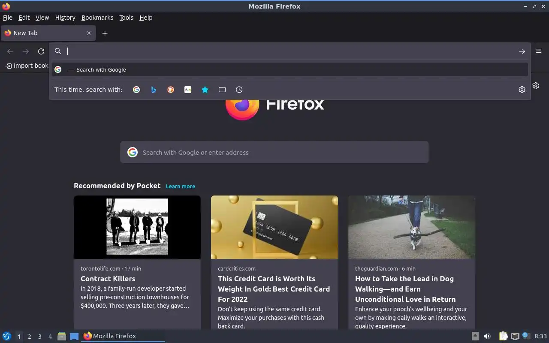Open search settings gear in the dropdown
This screenshot has width=549, height=343.
pyautogui.click(x=522, y=90)
